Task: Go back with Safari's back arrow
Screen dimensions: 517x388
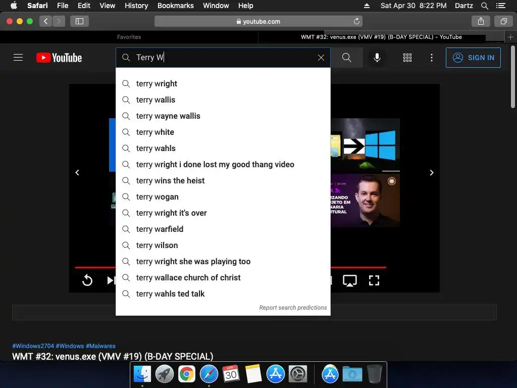Action: click(46, 21)
